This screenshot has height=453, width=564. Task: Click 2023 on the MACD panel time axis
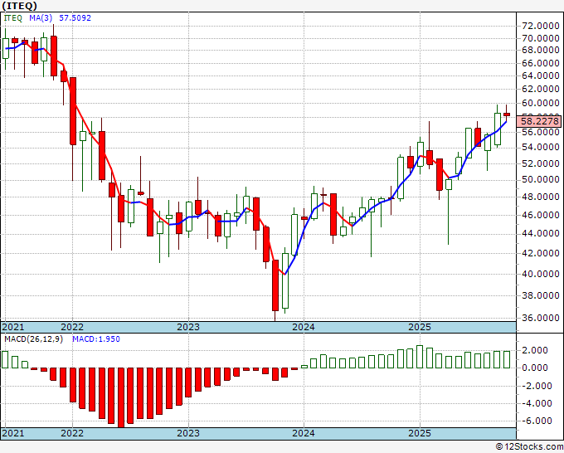(x=188, y=433)
